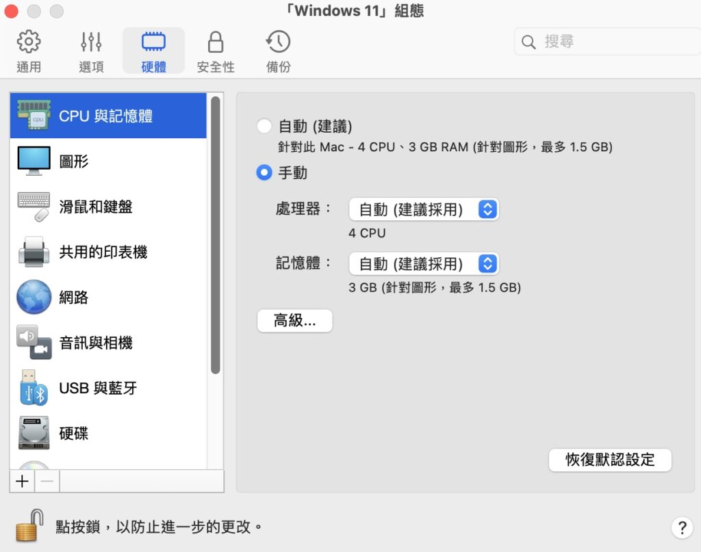
Task: Open the 安全性 security padlock tab
Action: pos(216,51)
